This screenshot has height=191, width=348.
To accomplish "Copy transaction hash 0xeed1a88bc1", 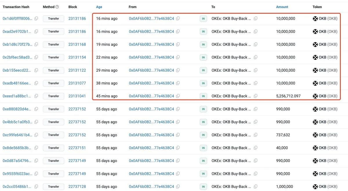I will pyautogui.click(x=36, y=96).
